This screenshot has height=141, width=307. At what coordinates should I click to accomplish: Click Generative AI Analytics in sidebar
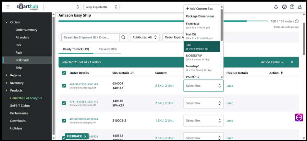tap(26, 98)
